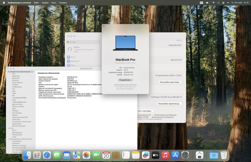
Task: Click the date and time in menu bar
Action: (x=240, y=3)
